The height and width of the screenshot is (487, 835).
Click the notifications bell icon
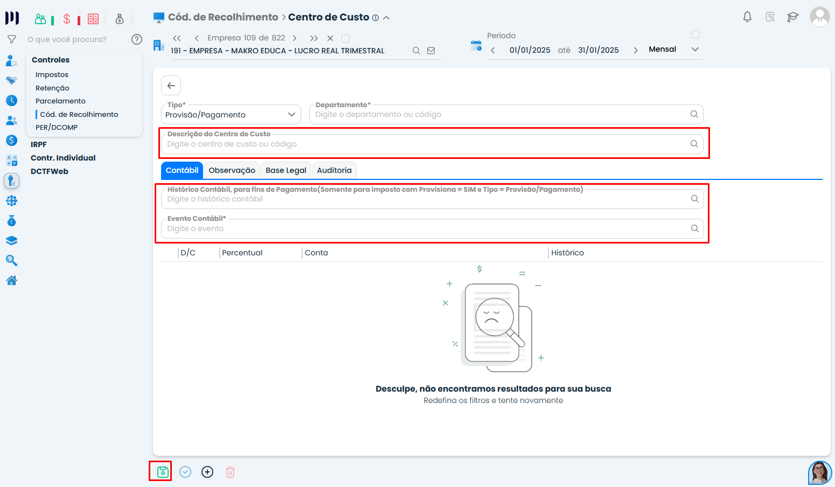tap(747, 17)
